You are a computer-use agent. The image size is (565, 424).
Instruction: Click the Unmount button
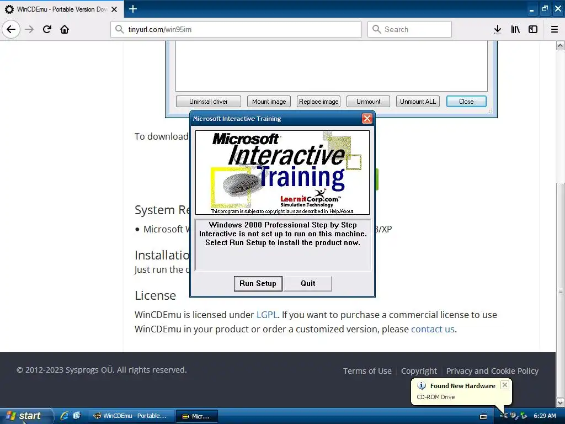pos(368,102)
